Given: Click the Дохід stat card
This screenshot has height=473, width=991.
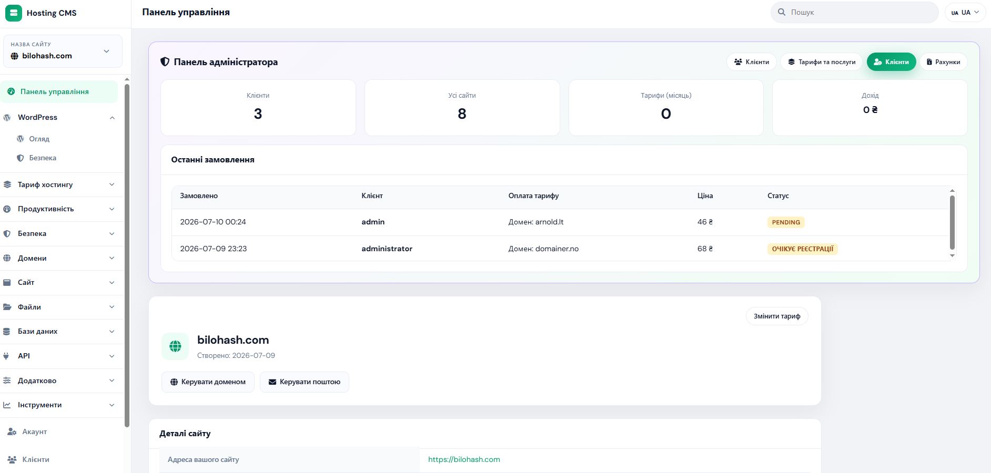Looking at the screenshot, I should point(870,108).
